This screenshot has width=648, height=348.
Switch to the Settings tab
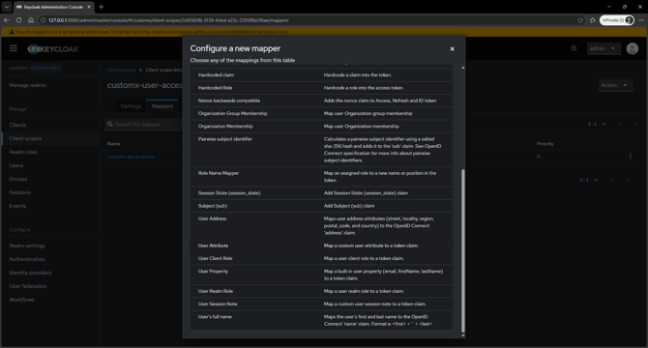click(131, 106)
